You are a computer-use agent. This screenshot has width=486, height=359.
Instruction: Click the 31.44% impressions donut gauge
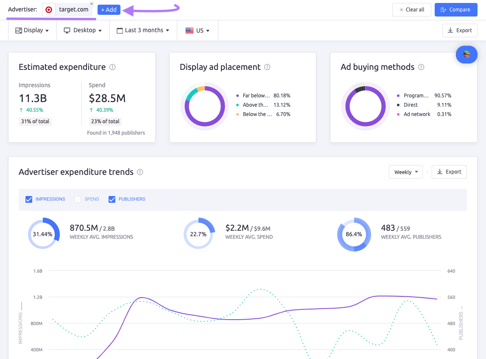point(43,234)
